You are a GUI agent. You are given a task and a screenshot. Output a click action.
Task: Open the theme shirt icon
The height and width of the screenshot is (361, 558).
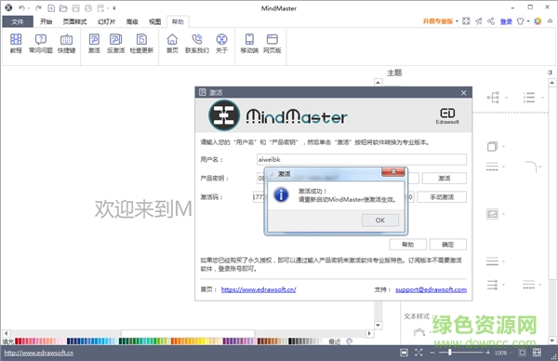(520, 21)
